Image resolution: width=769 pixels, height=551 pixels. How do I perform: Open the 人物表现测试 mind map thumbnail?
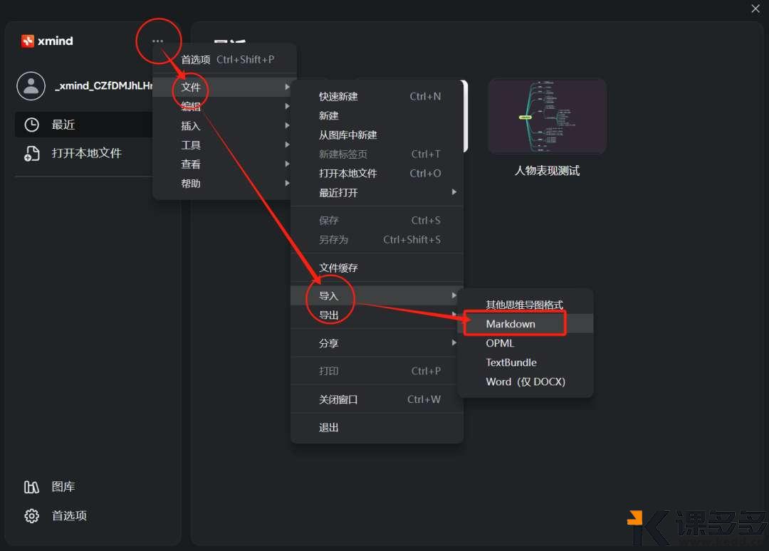point(547,116)
